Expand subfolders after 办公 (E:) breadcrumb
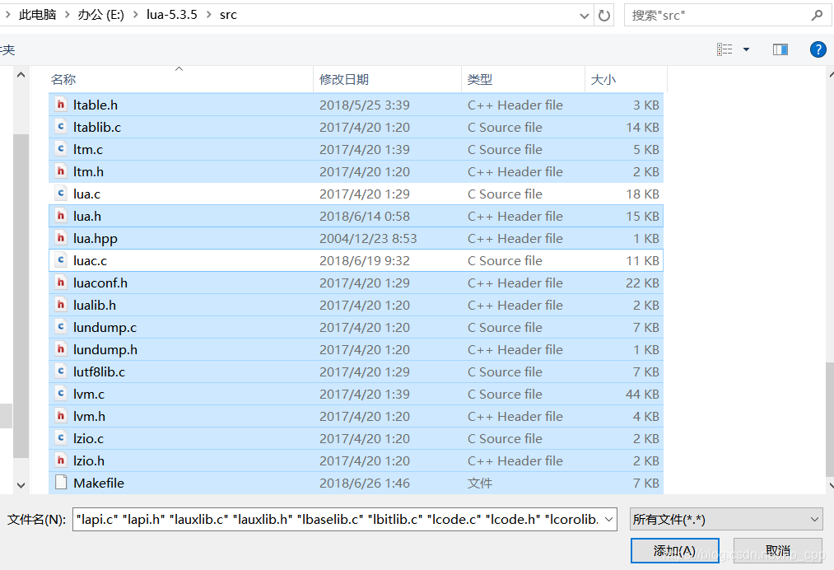 tap(136, 15)
